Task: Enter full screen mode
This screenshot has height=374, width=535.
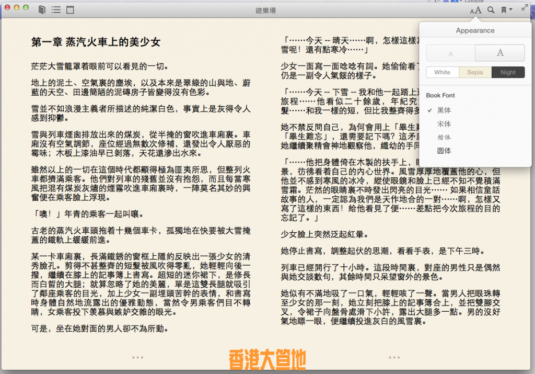Action: [x=524, y=8]
